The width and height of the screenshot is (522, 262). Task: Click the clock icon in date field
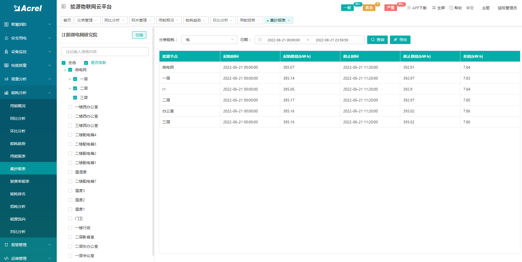pos(260,40)
